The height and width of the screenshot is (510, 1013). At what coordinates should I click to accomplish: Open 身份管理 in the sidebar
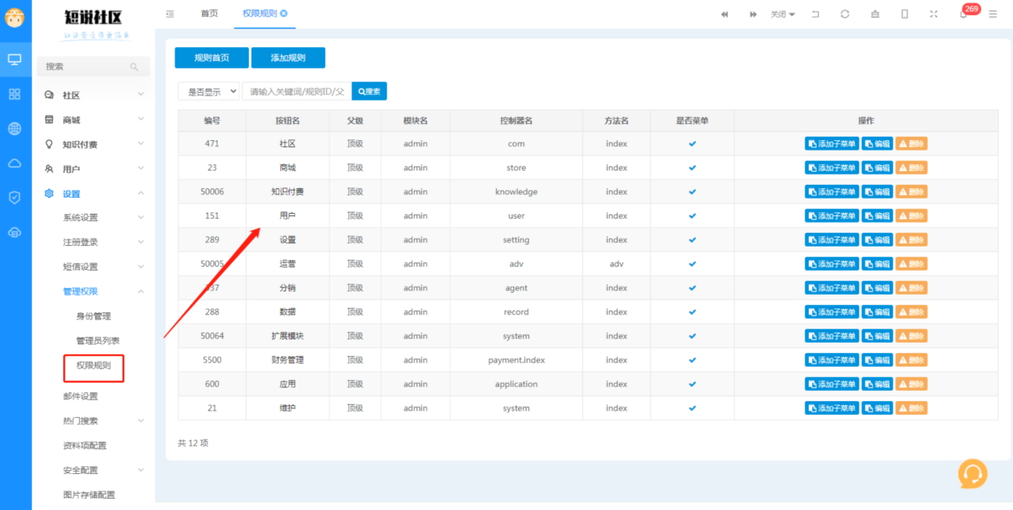click(93, 316)
